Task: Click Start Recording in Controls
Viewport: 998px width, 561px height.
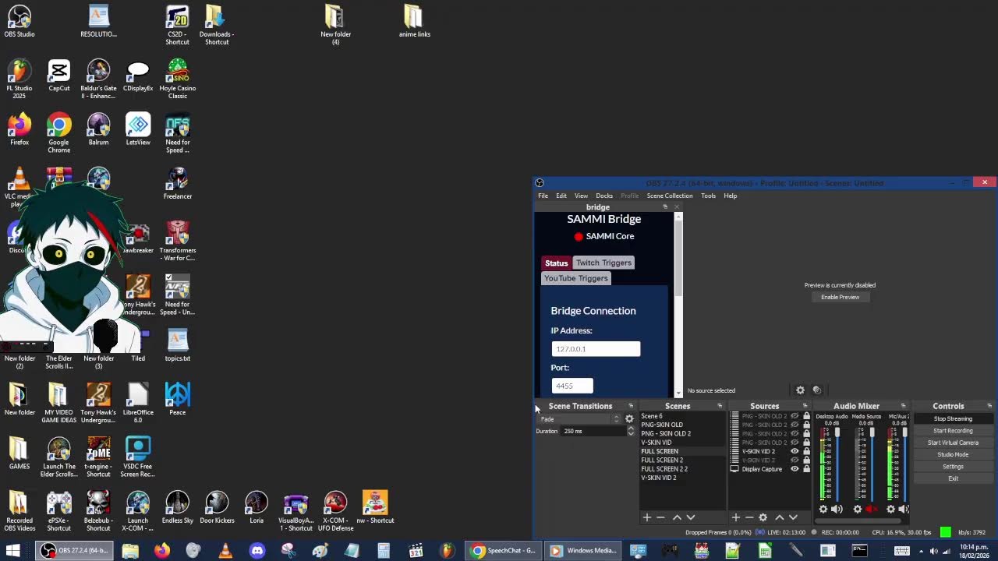Action: tap(953, 431)
